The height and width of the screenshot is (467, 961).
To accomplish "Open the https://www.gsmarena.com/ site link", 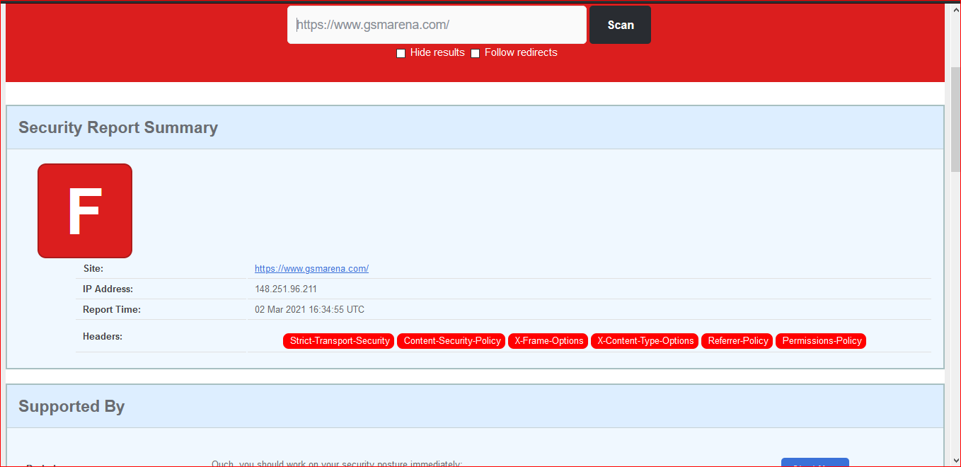I will tap(311, 269).
